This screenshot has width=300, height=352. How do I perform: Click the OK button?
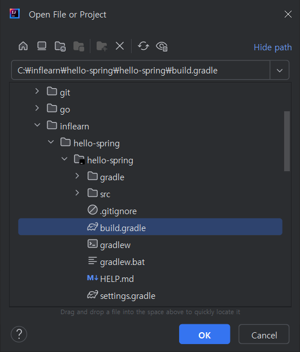click(205, 334)
